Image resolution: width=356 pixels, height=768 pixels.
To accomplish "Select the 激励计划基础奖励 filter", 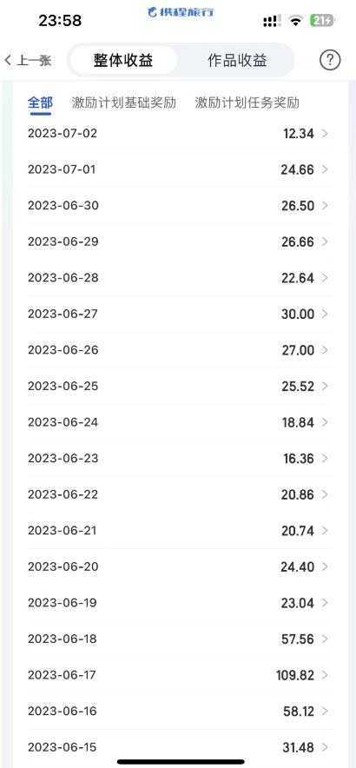I will pos(124,103).
